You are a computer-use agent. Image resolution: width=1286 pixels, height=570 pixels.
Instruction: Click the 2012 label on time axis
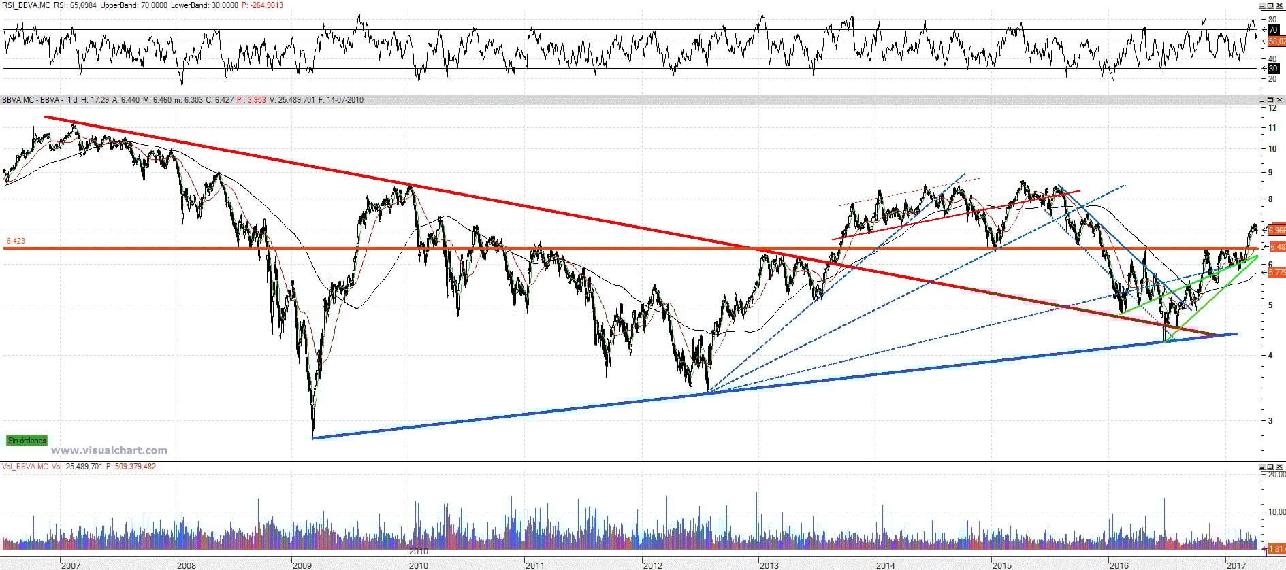coord(652,565)
